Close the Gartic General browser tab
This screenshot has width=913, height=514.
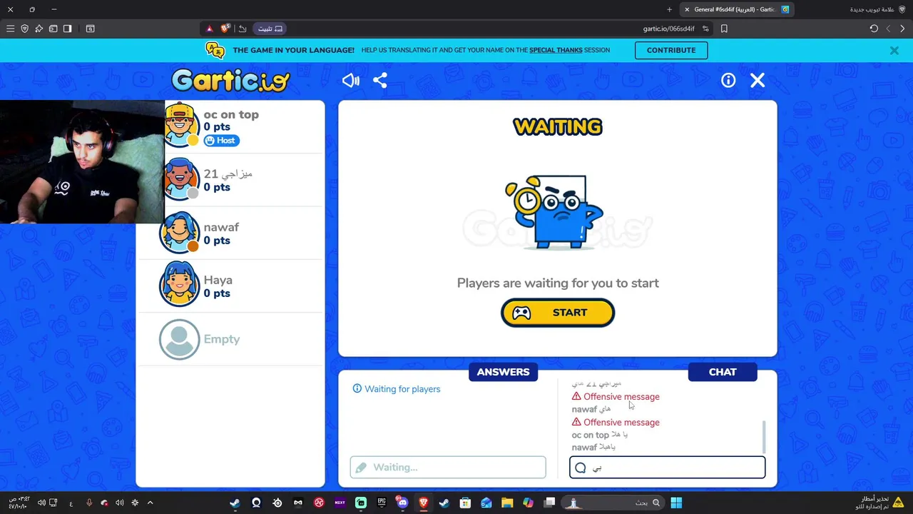[x=687, y=9]
